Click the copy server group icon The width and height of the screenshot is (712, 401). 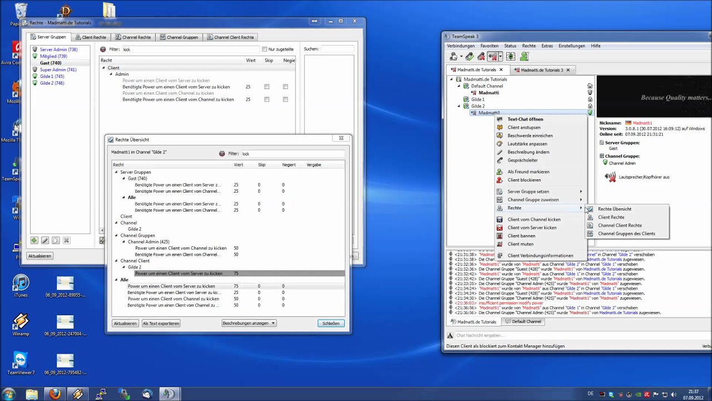tap(56, 241)
